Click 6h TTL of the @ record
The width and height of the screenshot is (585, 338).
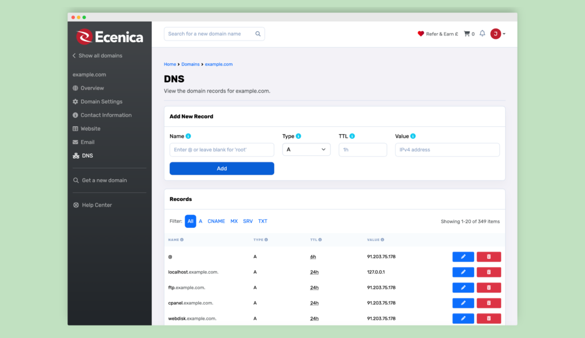click(313, 257)
